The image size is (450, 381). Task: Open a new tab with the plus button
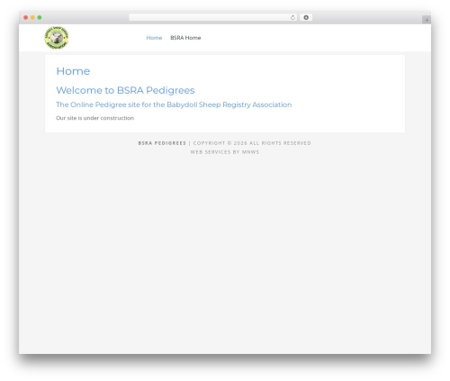(427, 20)
